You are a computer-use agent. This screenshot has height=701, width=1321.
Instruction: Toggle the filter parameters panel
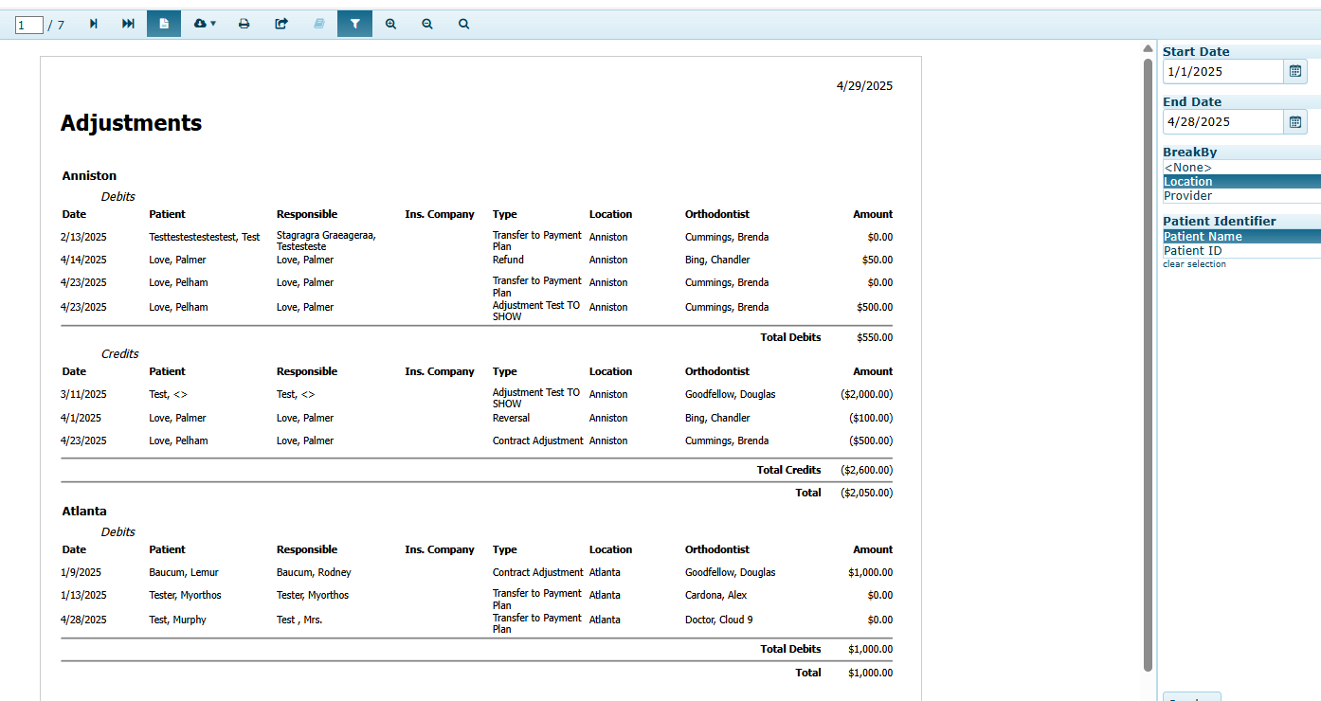coord(354,24)
